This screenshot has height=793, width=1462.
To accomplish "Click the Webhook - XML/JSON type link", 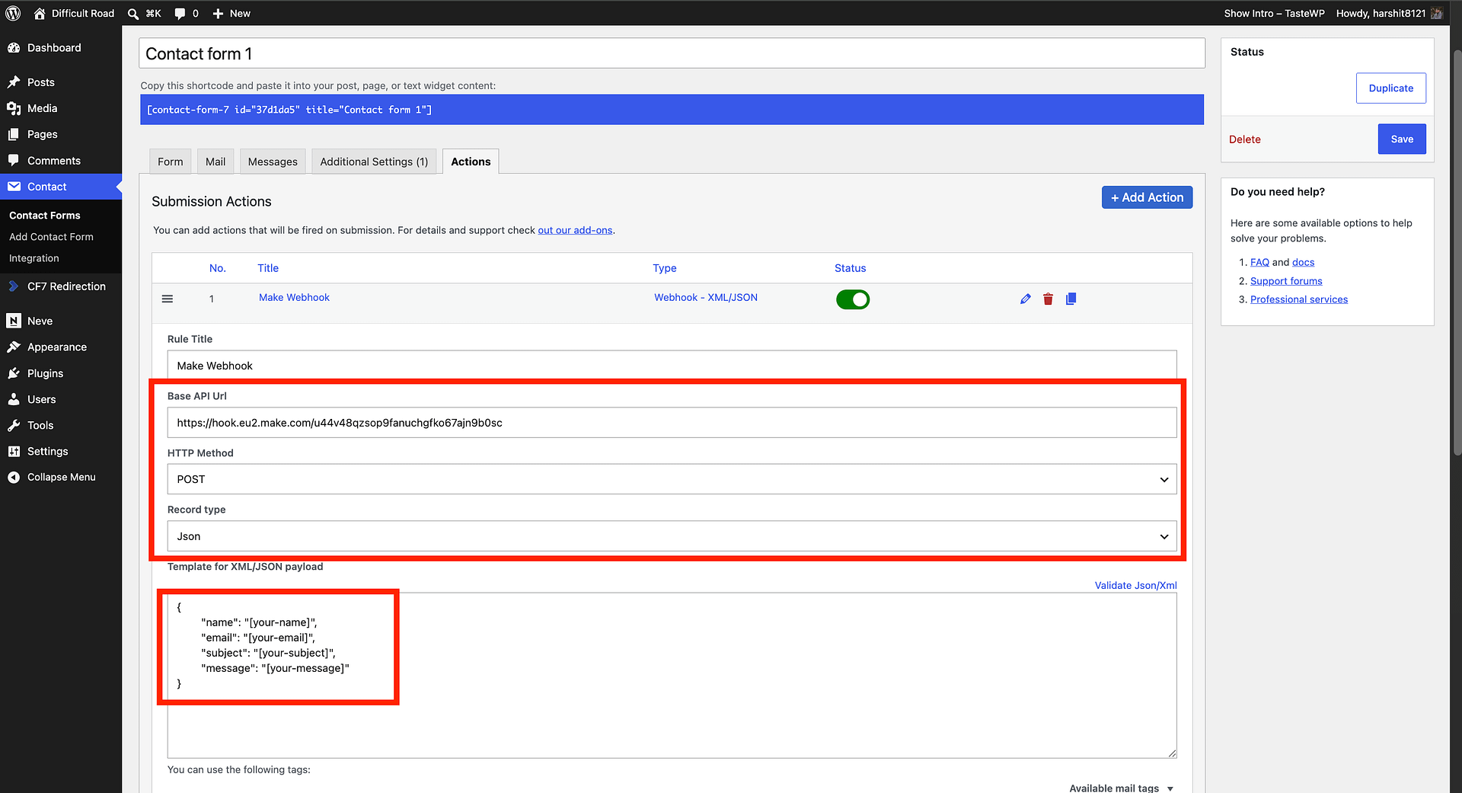I will click(706, 297).
